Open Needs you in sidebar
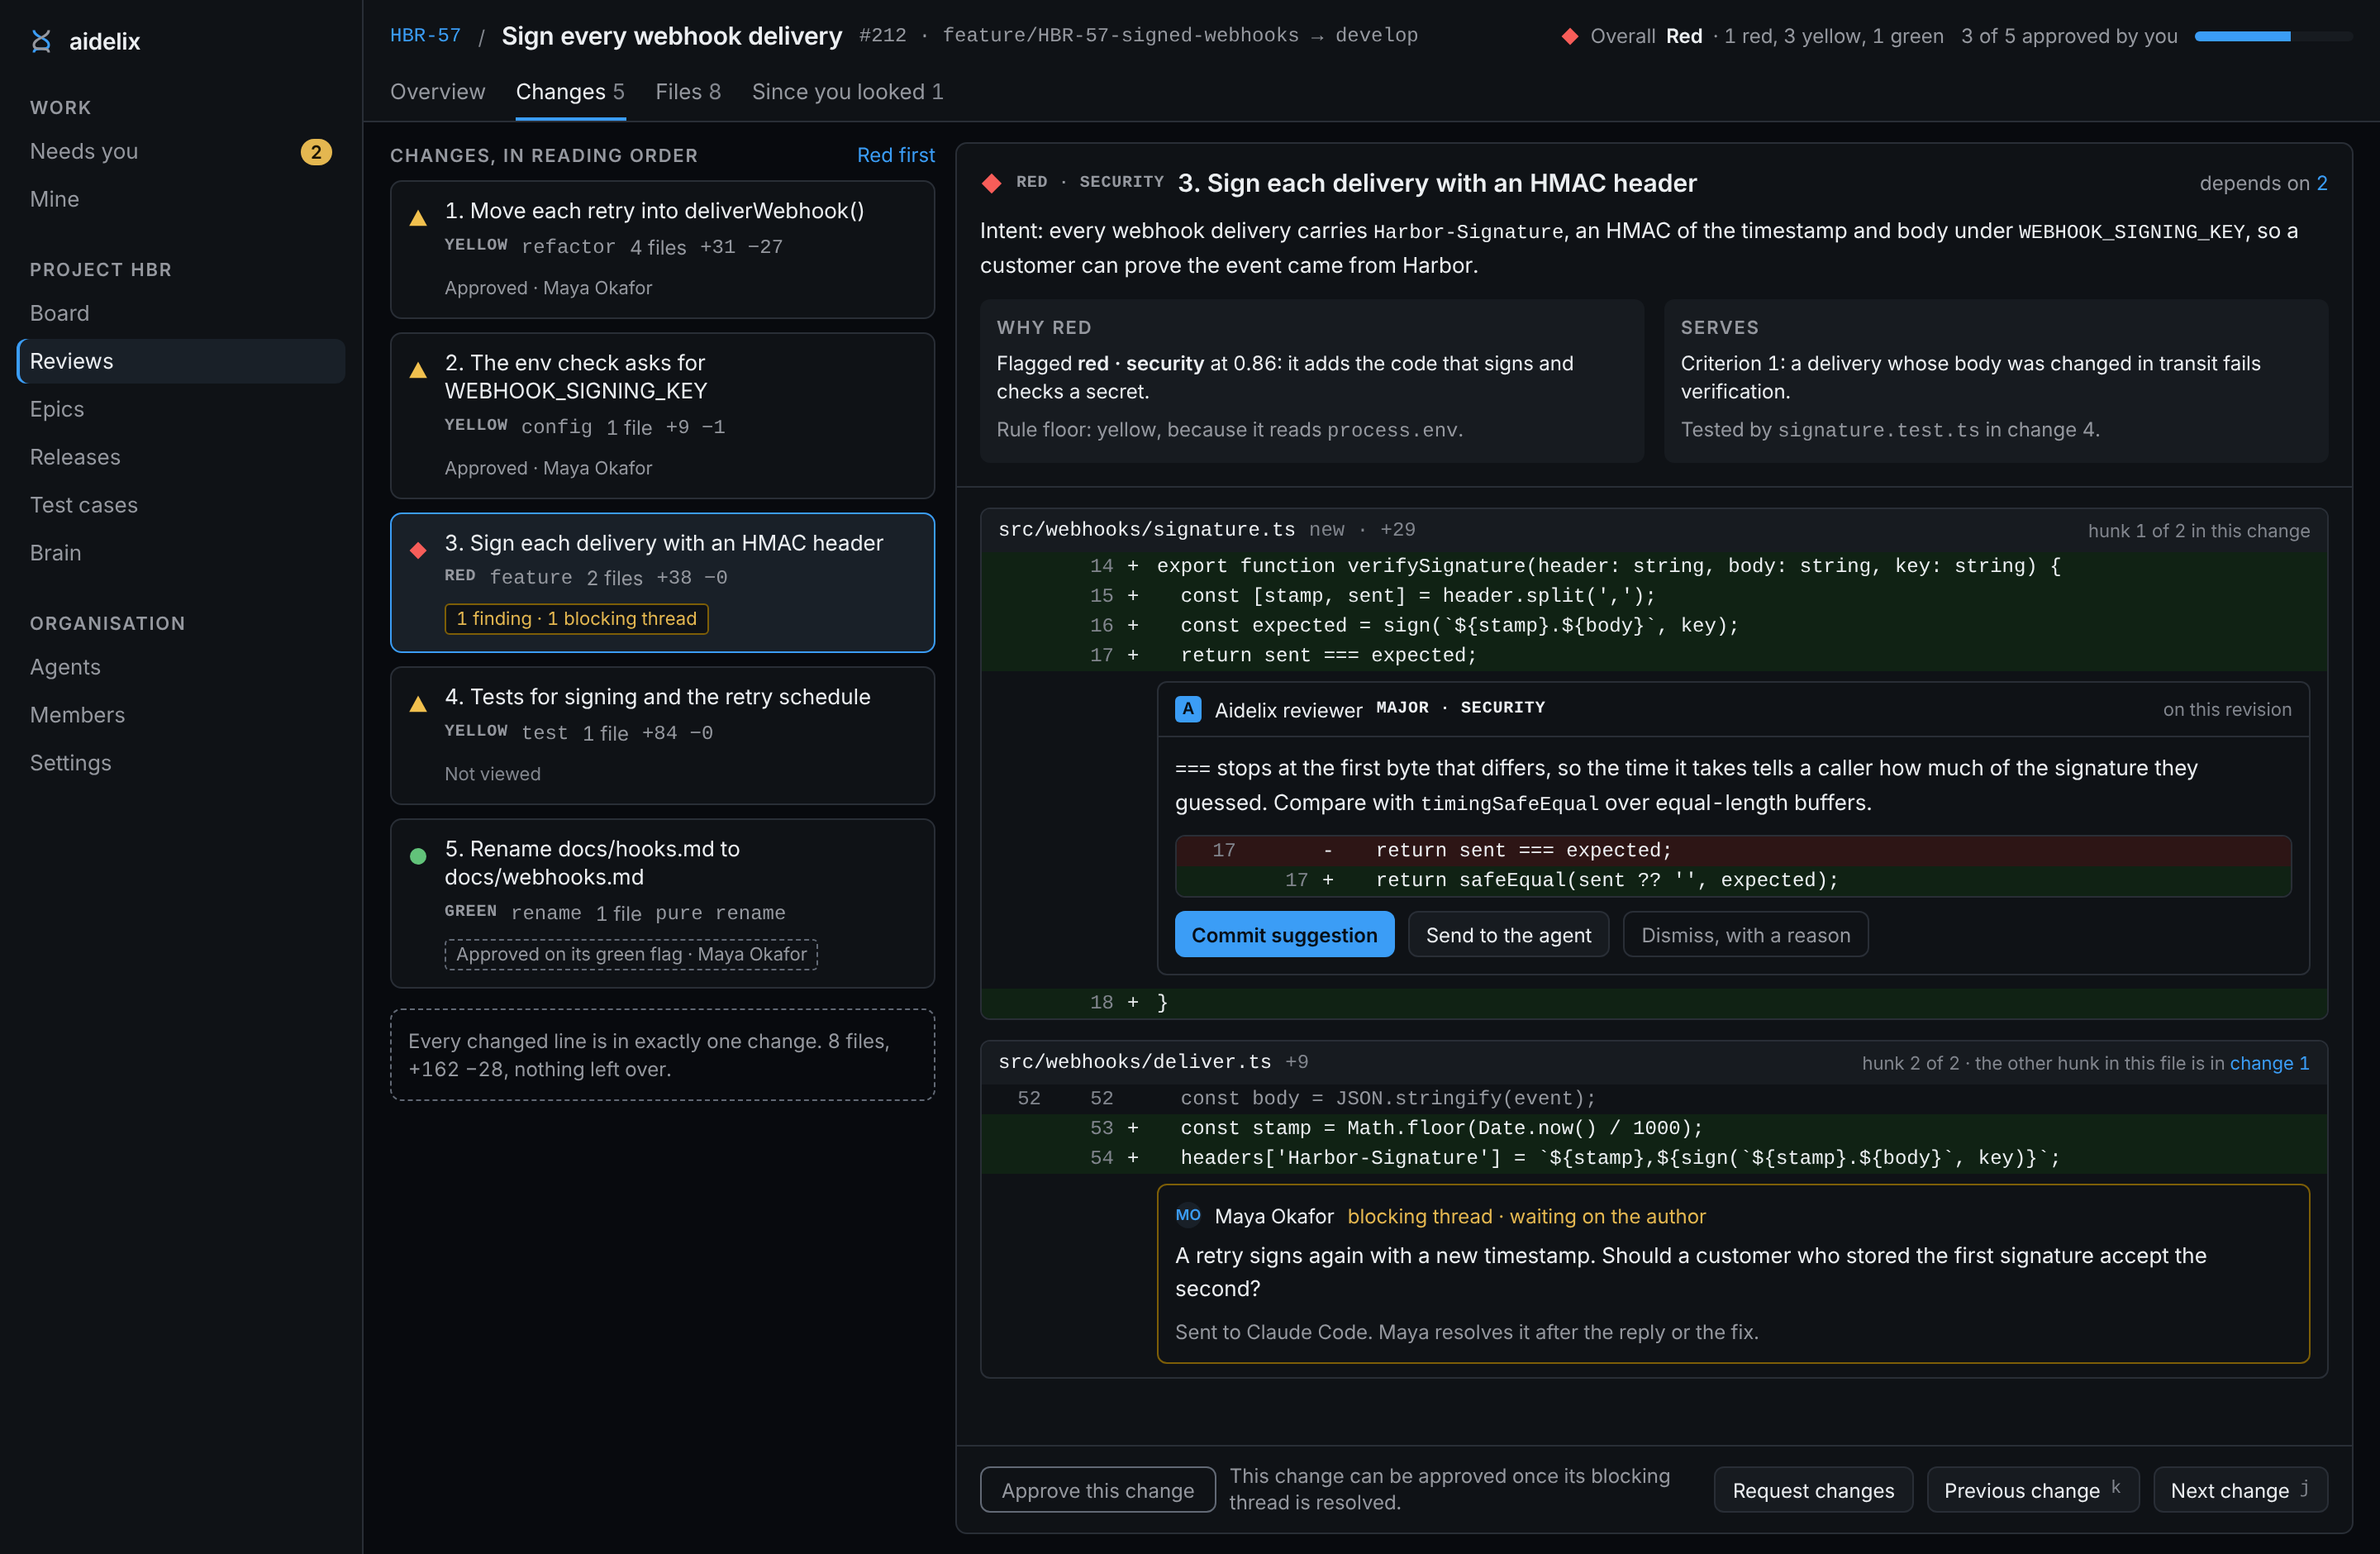 181,152
